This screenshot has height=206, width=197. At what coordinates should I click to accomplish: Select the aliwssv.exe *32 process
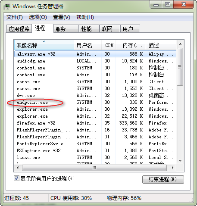point(95,54)
